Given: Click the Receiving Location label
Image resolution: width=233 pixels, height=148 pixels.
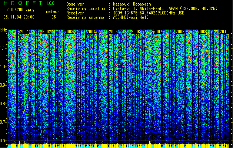Looking at the screenshot, I should [86, 9].
